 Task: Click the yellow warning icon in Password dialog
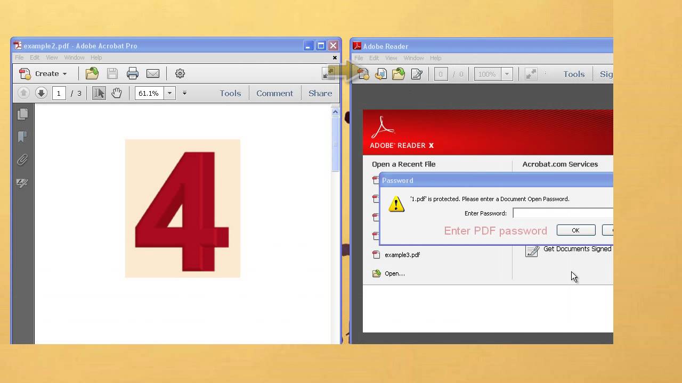tap(396, 204)
